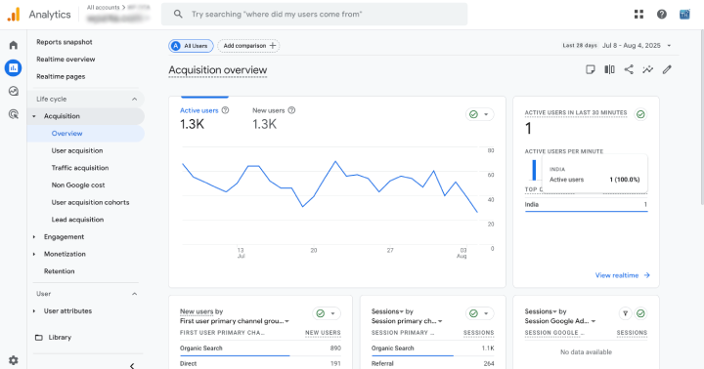Click check icon on Session Google Ads card
704x369 pixels.
(x=640, y=313)
